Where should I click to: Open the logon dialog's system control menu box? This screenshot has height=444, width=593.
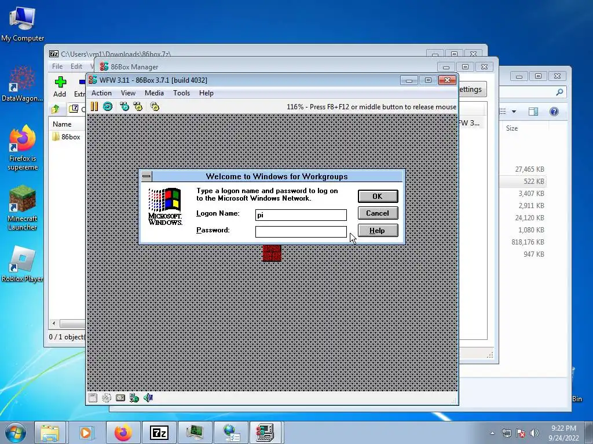[x=147, y=176]
